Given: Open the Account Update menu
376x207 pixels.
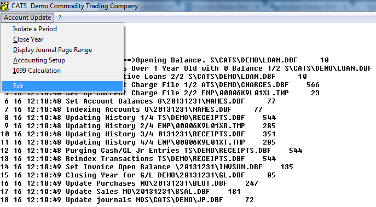Looking at the screenshot, I should [x=27, y=18].
